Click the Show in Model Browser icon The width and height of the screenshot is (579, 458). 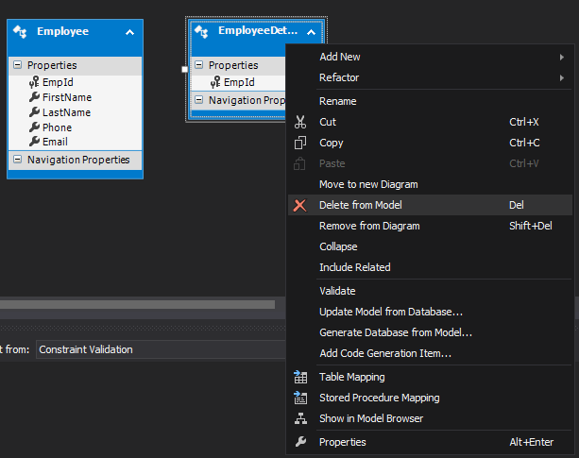click(x=300, y=418)
